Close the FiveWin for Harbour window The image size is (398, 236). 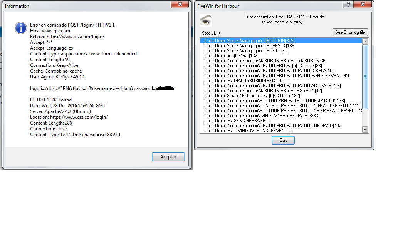click(363, 4)
